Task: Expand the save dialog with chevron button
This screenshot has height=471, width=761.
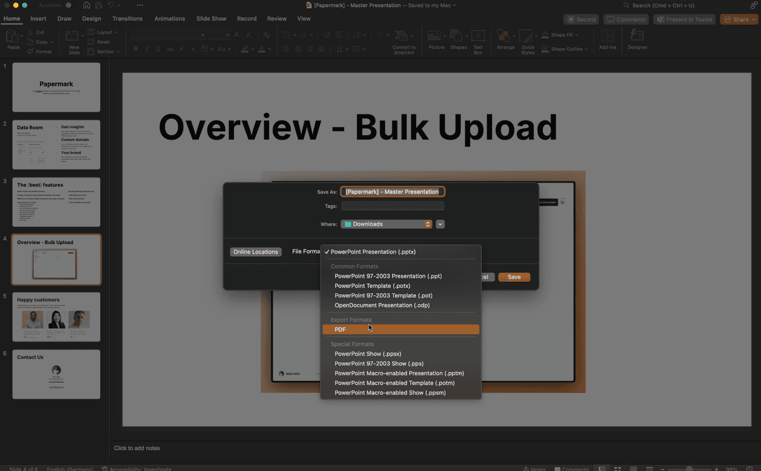Action: click(x=440, y=224)
